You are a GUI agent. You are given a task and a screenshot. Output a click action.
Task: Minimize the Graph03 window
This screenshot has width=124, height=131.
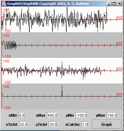point(109,4)
